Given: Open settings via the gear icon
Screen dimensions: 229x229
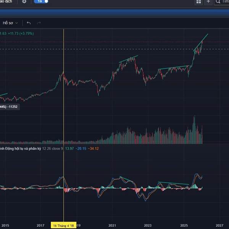Looking at the screenshot, I should 24,2.
